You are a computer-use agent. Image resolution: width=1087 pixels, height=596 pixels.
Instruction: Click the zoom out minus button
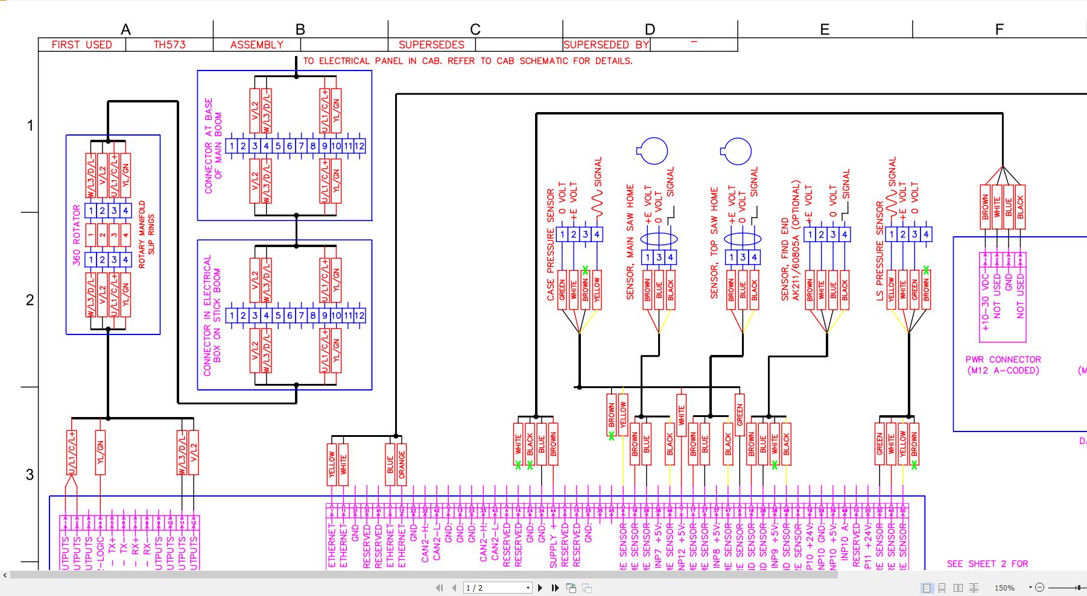[x=1039, y=587]
